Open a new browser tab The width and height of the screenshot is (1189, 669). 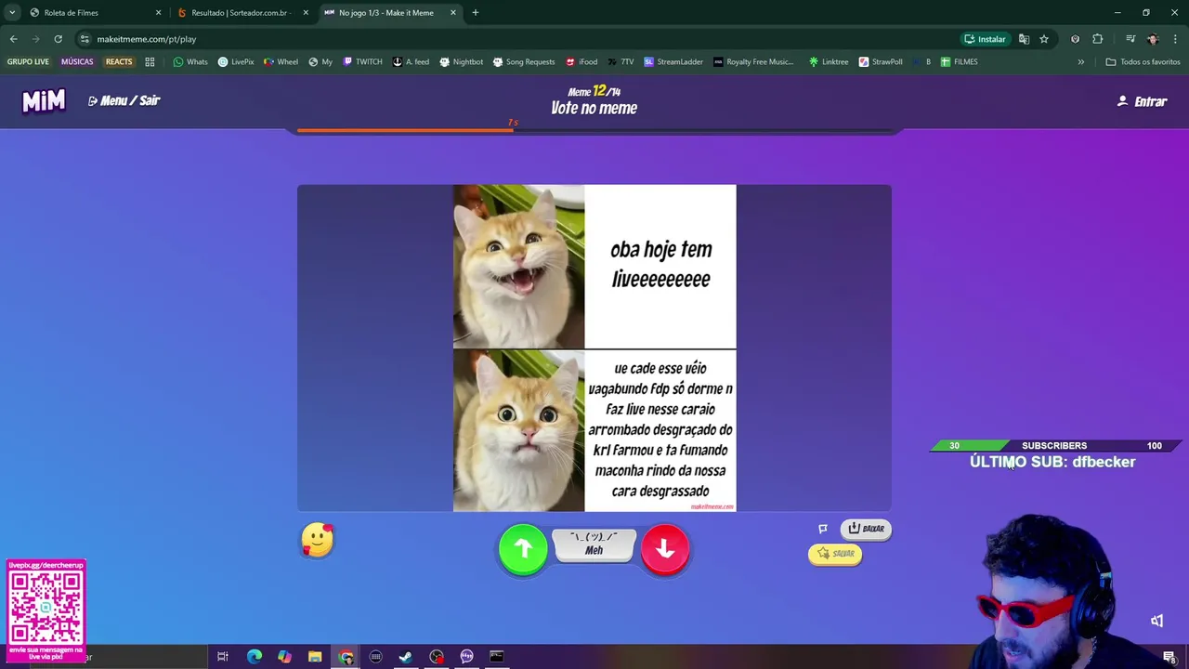pyautogui.click(x=476, y=13)
